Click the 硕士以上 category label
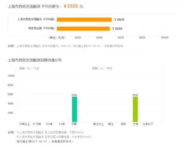 pyautogui.click(x=99, y=124)
